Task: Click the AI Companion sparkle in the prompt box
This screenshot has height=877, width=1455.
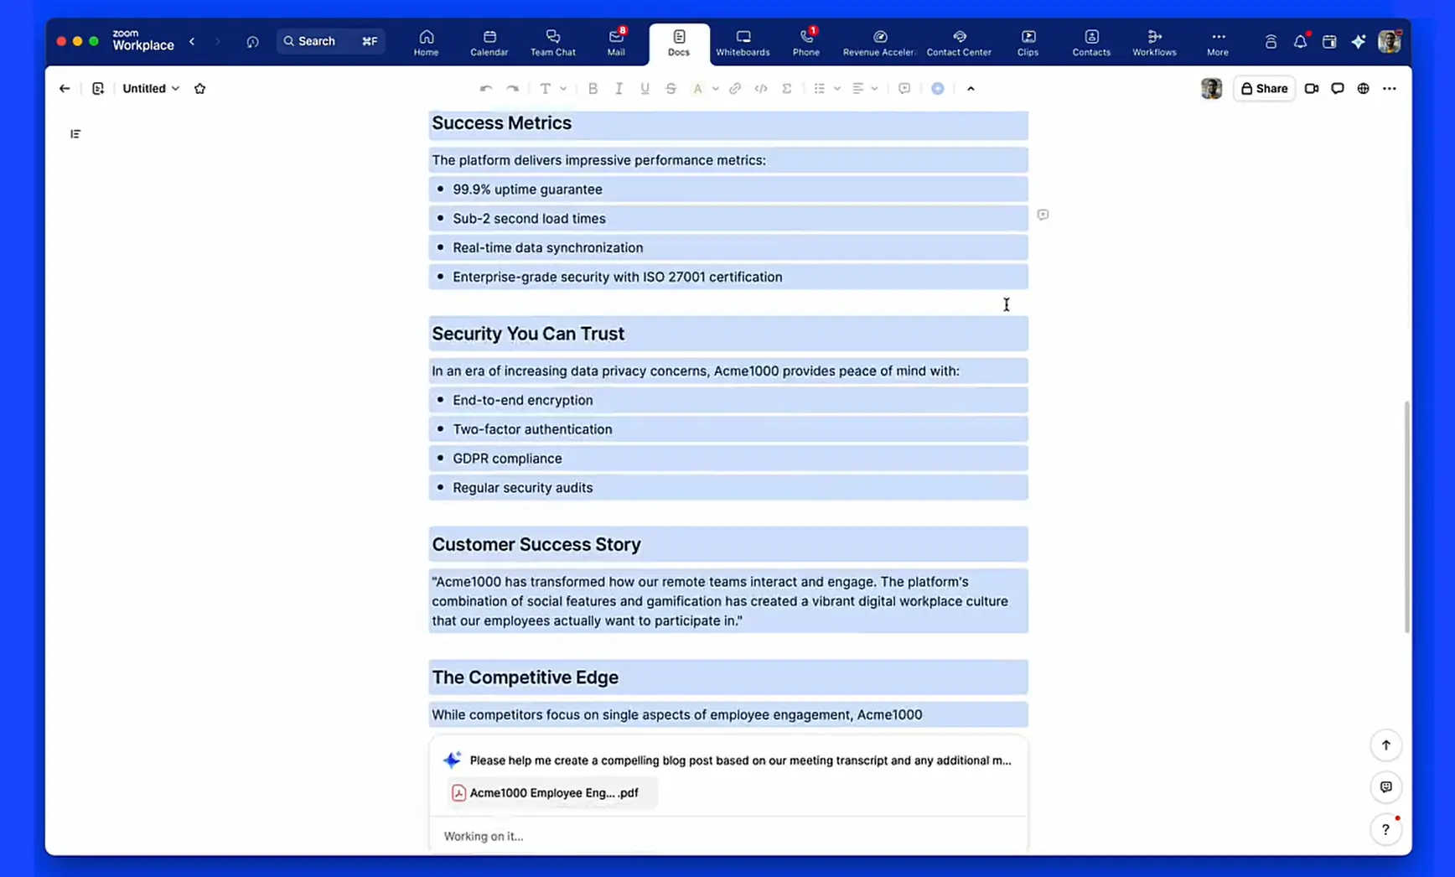Action: click(452, 760)
